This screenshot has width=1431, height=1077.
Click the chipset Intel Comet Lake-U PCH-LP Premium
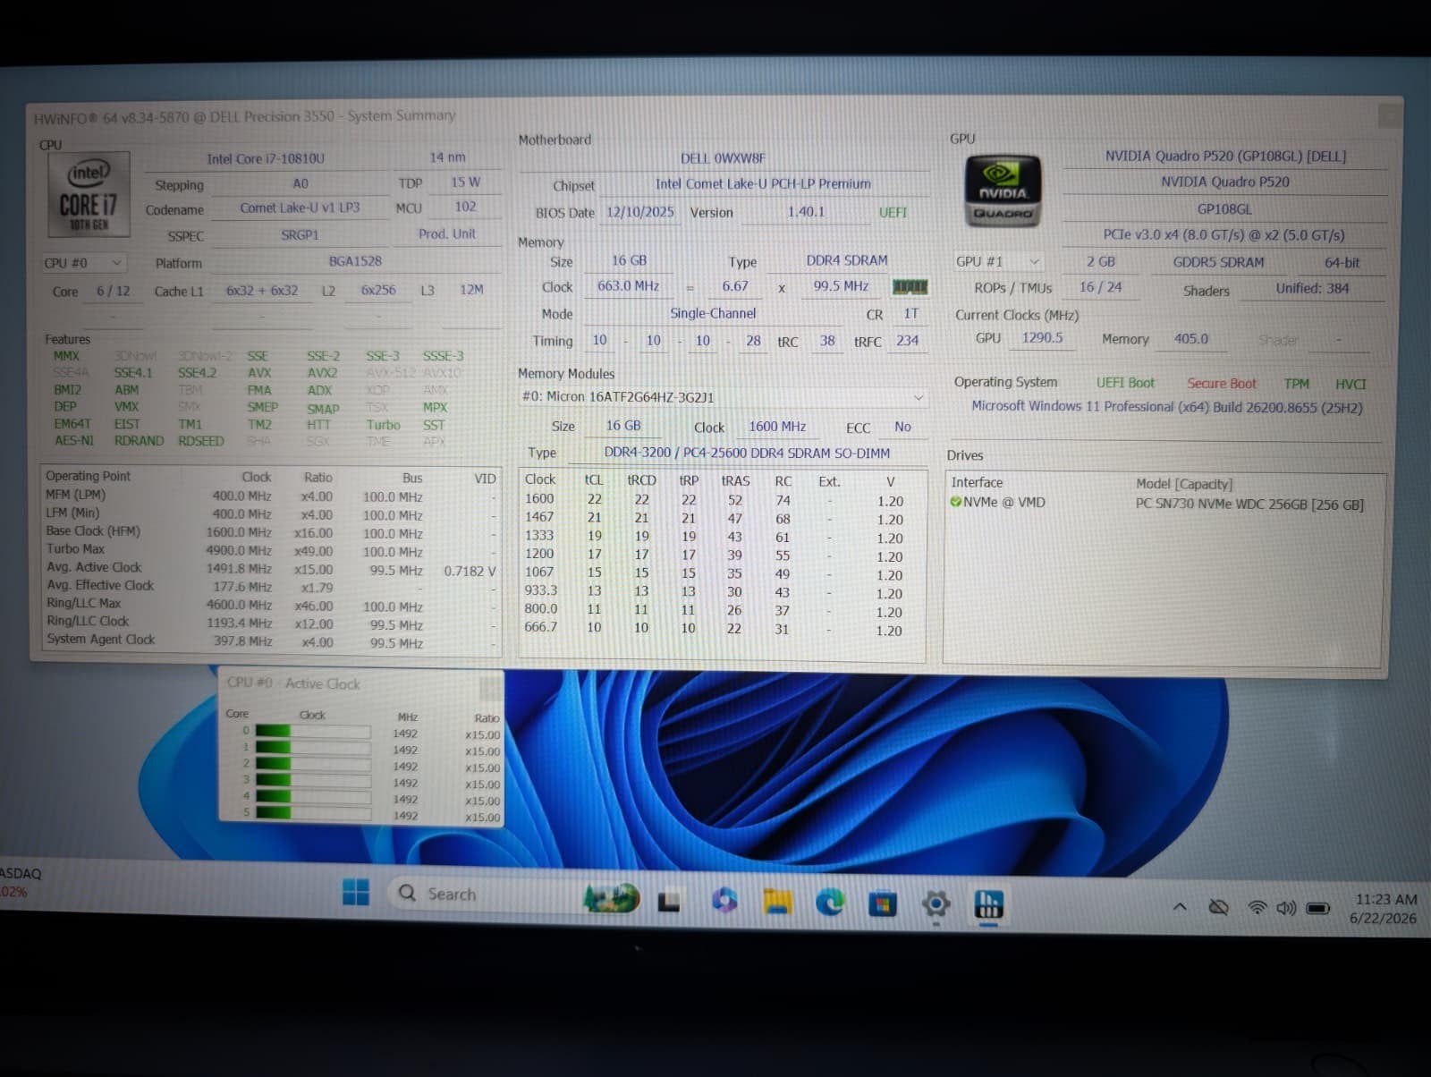(763, 183)
